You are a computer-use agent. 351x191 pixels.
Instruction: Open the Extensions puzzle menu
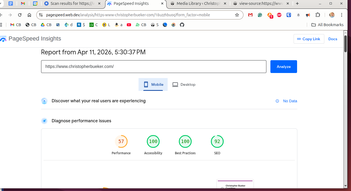click(x=318, y=15)
